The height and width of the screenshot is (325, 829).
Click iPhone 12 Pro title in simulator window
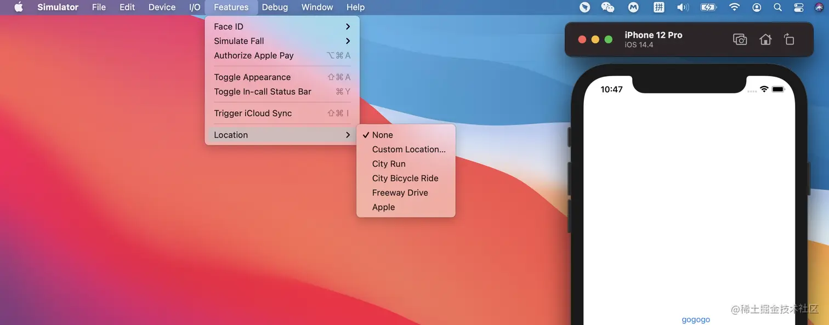coord(654,35)
